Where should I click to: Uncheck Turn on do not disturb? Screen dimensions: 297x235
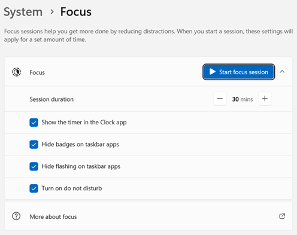34,188
